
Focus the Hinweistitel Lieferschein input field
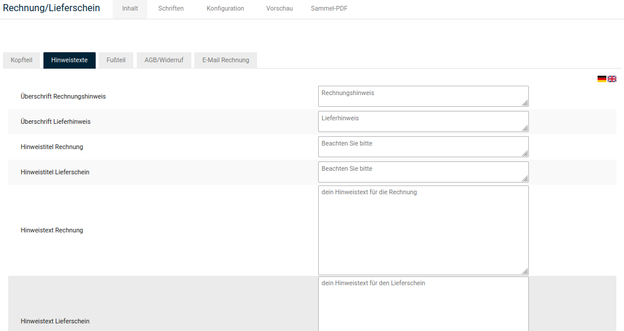(x=423, y=172)
